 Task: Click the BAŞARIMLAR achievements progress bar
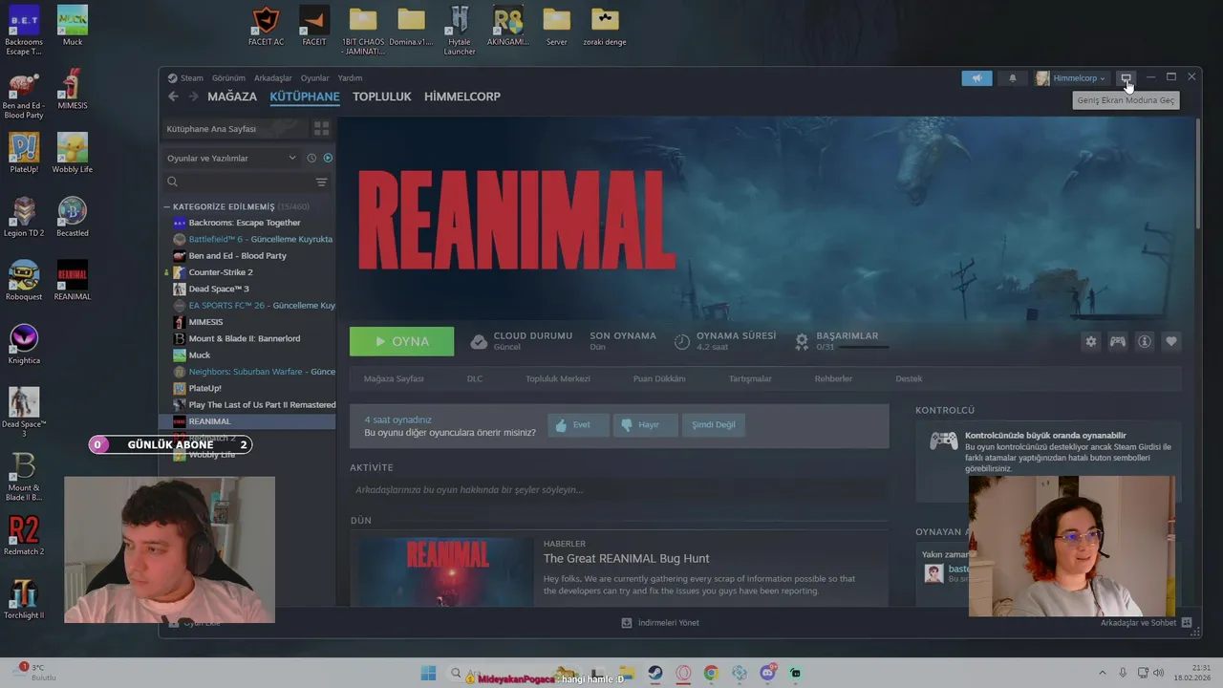862,347
